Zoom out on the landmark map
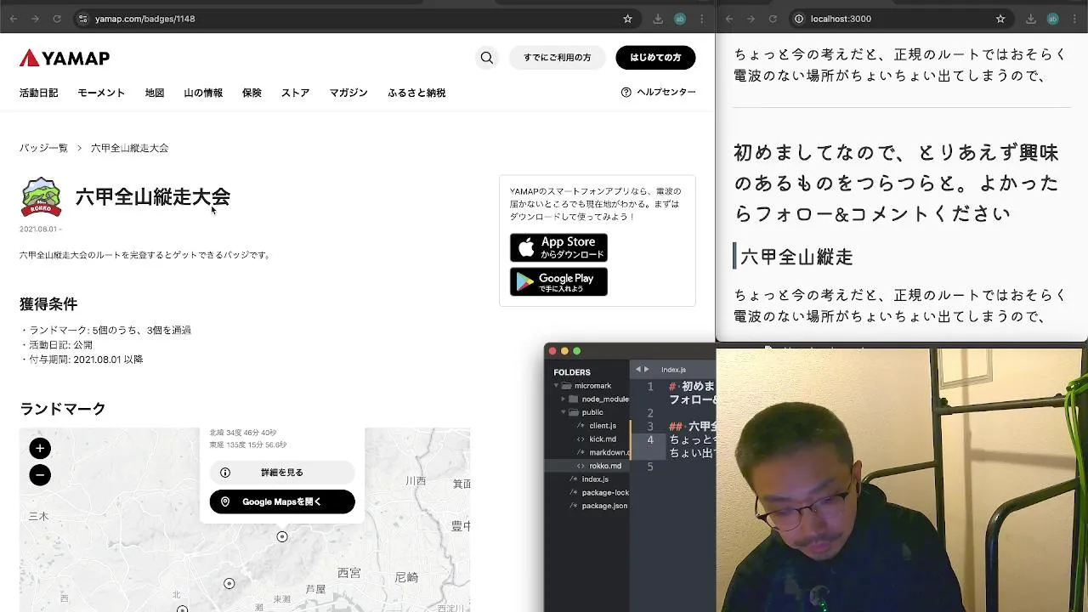 [40, 475]
